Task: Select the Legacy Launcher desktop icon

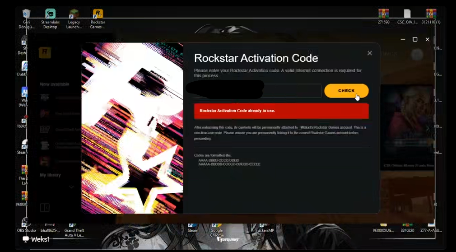Action: (74, 19)
